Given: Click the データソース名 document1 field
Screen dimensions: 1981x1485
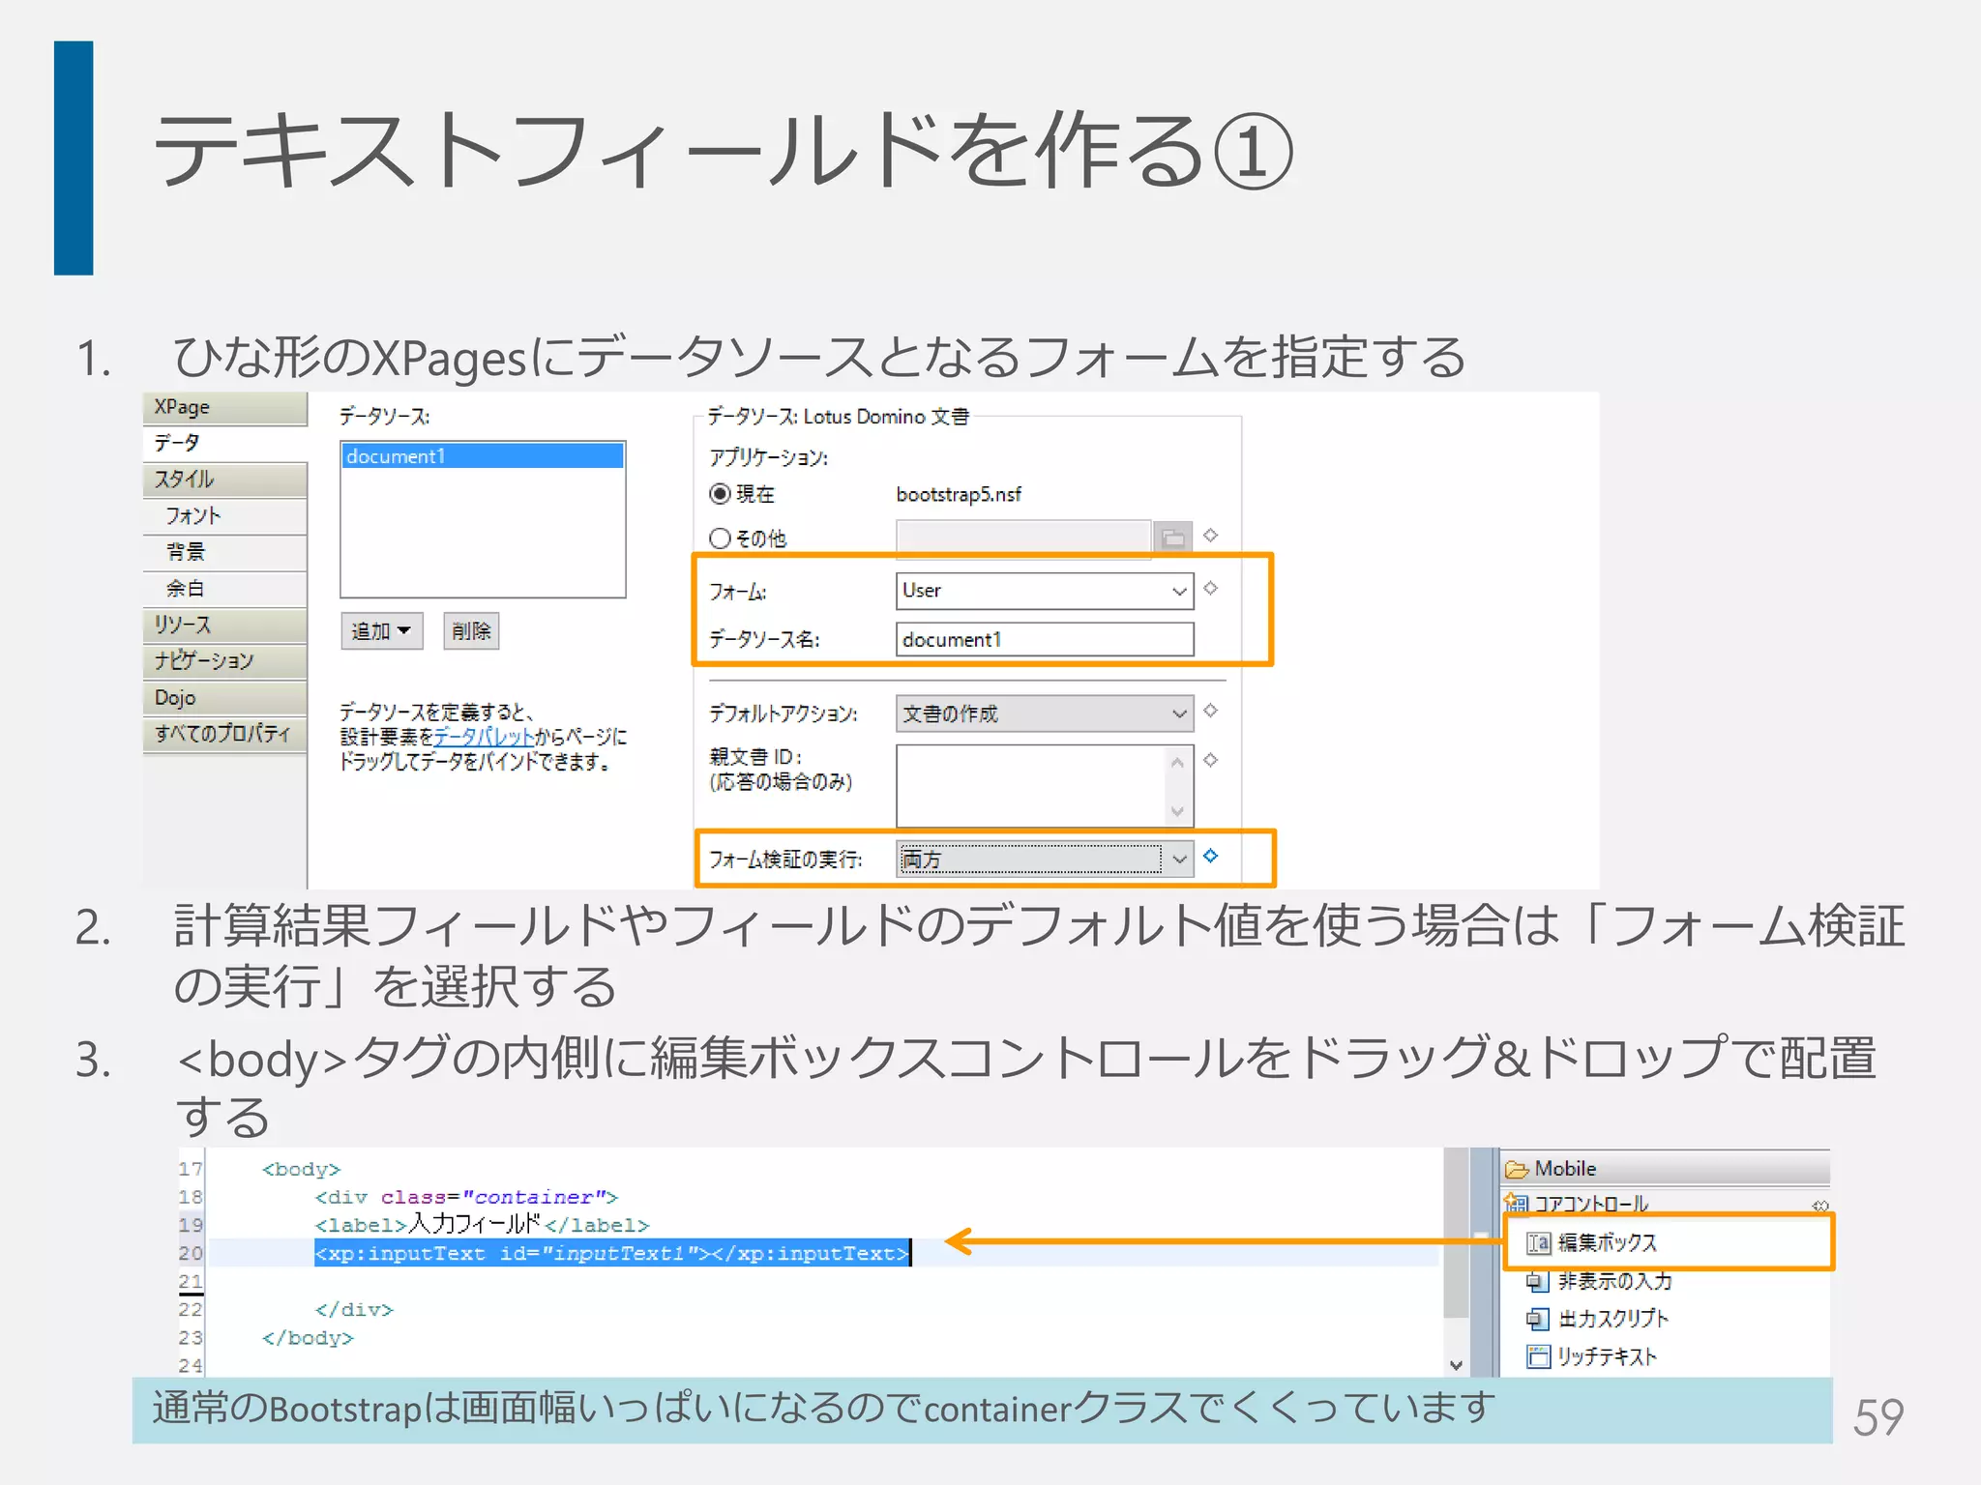Looking at the screenshot, I should click(x=1045, y=640).
